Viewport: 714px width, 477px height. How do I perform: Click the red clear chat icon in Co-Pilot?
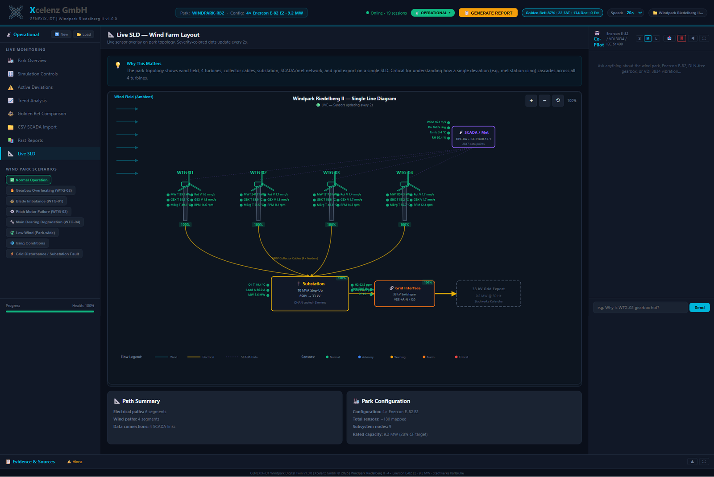681,38
